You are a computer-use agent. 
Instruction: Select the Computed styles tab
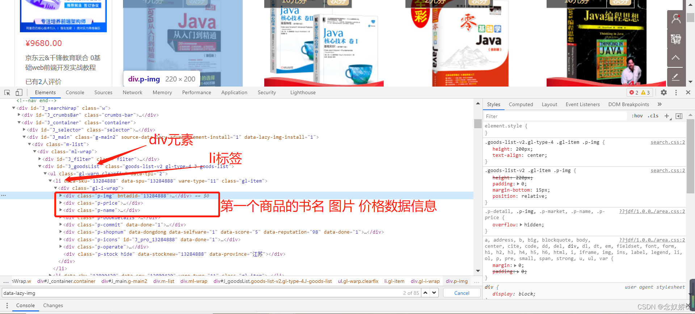click(x=521, y=104)
